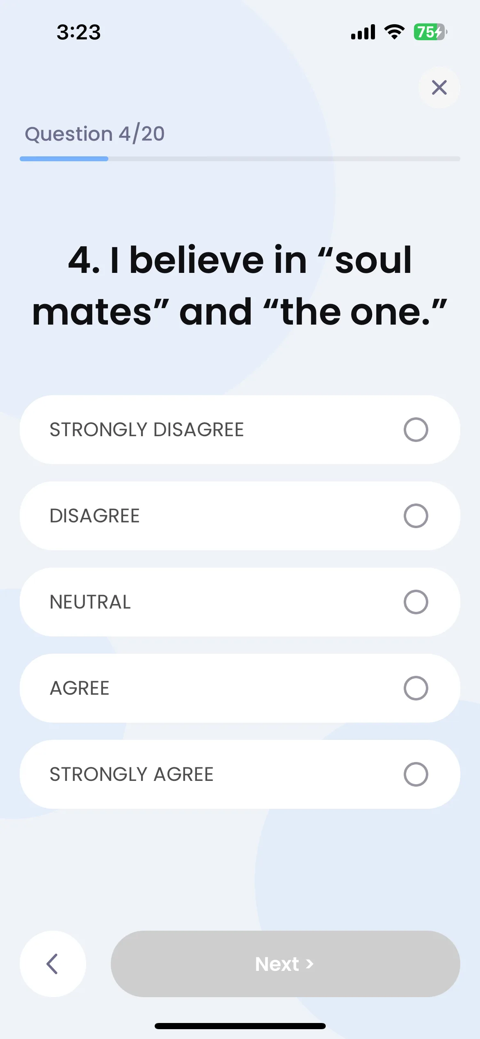The image size is (480, 1039).
Task: Tap the cellular signal bars icon
Action: click(x=363, y=32)
